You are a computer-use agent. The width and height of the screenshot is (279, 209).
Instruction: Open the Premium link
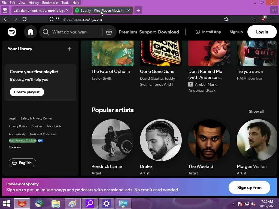128,32
